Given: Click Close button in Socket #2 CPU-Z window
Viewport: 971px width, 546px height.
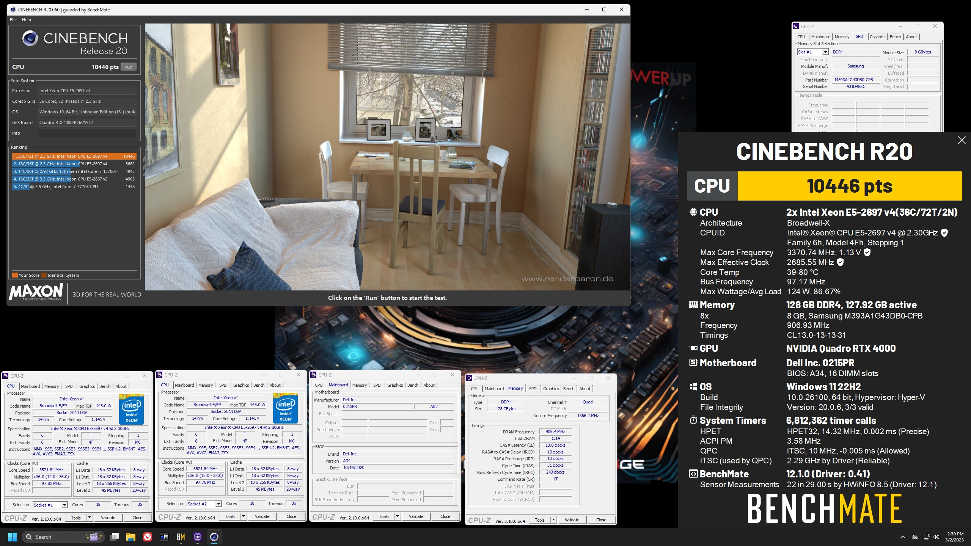Looking at the screenshot, I should coord(291,516).
